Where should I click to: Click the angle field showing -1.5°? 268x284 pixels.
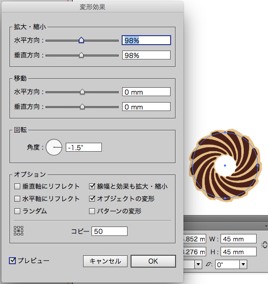(84, 147)
